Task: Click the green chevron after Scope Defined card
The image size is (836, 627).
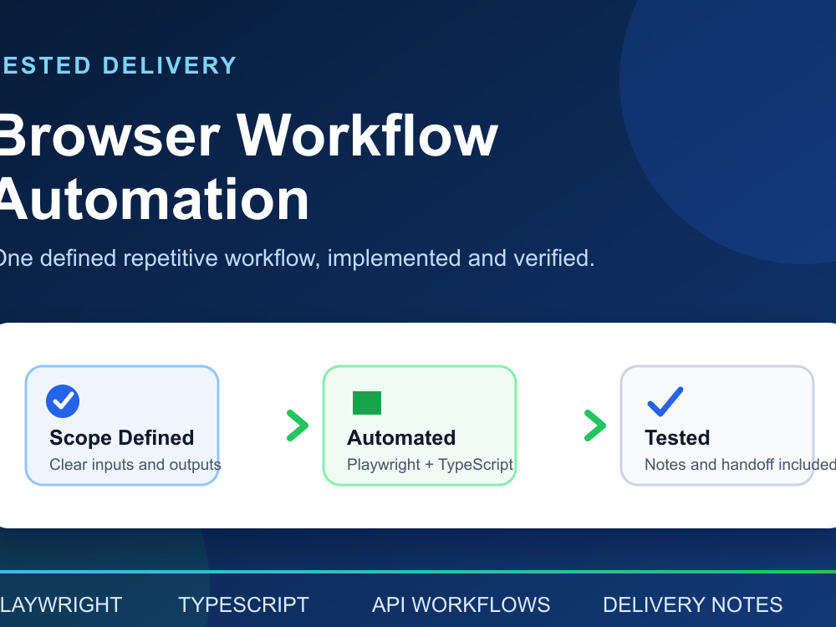Action: [x=298, y=426]
